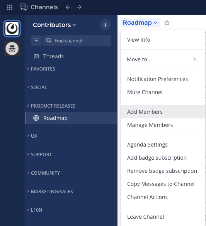Expand the UX category
This screenshot has width=206, height=226.
32,136
